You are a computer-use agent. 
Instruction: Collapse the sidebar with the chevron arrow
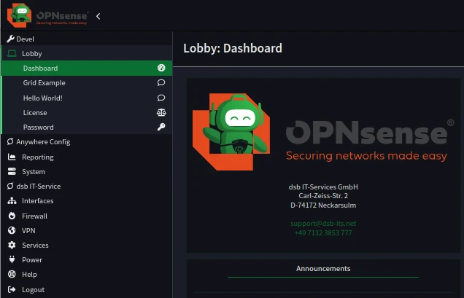(98, 16)
